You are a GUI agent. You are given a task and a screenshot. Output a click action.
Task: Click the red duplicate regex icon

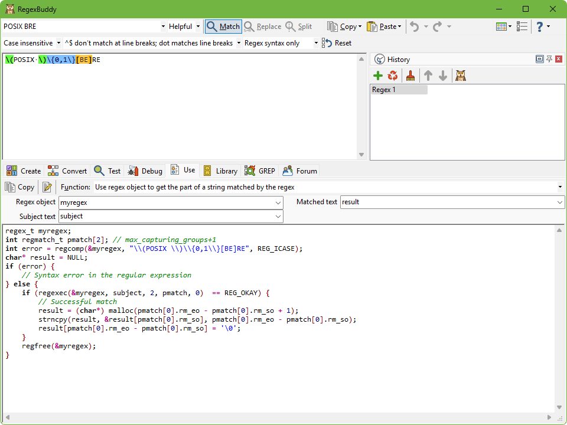pyautogui.click(x=393, y=76)
